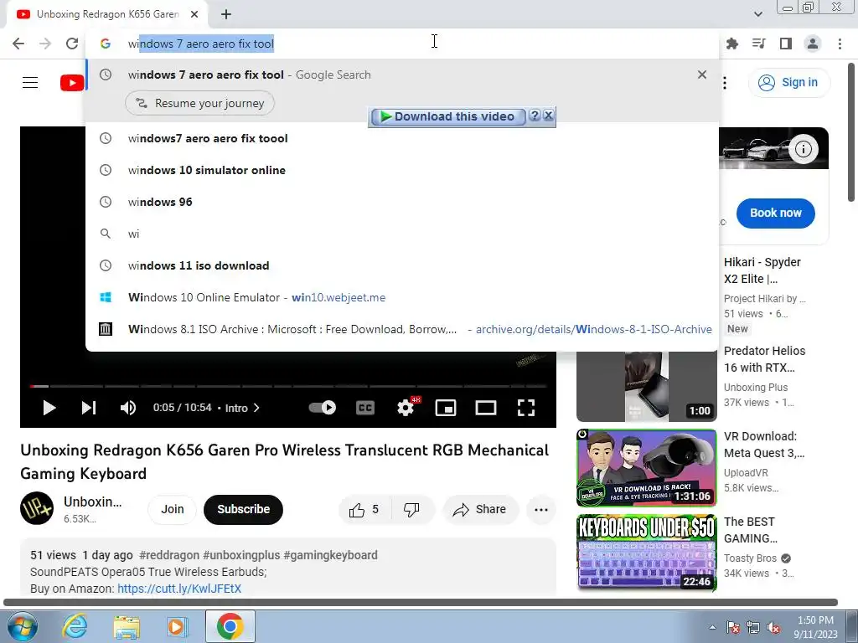Click help icon on download bar
The width and height of the screenshot is (858, 643).
point(535,116)
